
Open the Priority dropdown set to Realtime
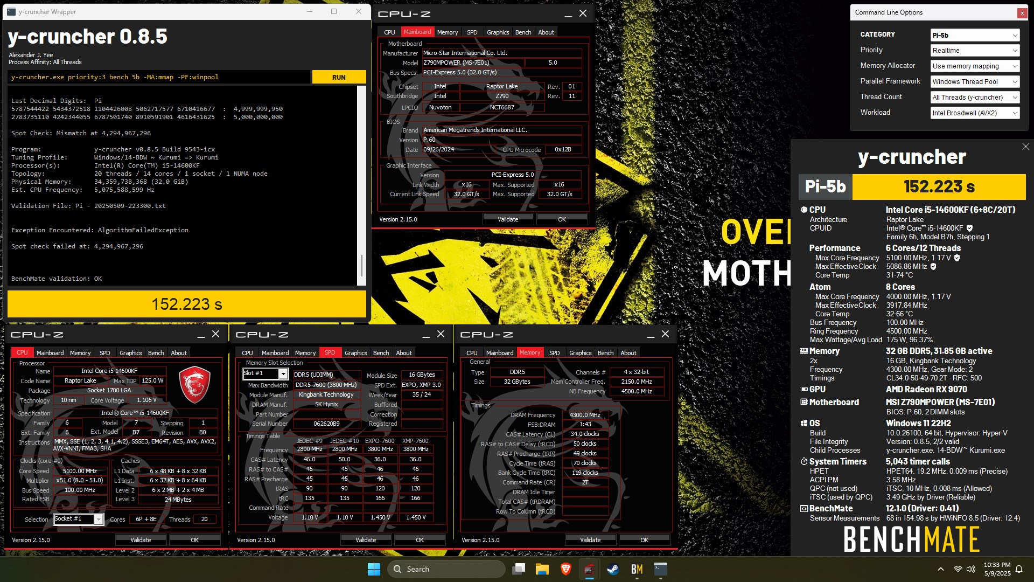pyautogui.click(x=975, y=51)
